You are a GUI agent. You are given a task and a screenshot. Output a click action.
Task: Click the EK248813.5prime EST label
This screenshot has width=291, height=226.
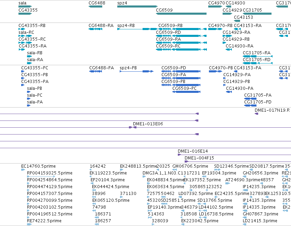[138, 166]
